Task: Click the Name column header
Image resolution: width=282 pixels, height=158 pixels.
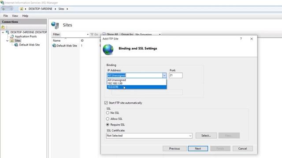Action: [x=57, y=41]
